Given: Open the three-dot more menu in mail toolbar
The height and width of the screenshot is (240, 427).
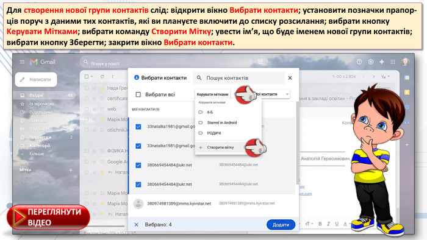Looking at the screenshot, I should click(x=112, y=77).
